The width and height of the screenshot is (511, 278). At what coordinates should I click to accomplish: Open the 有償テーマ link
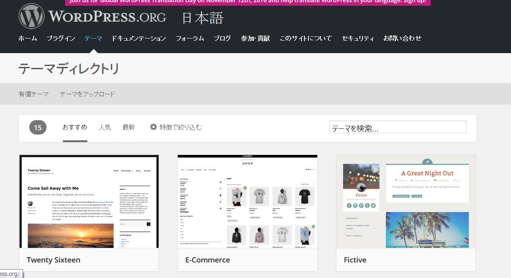pos(34,94)
